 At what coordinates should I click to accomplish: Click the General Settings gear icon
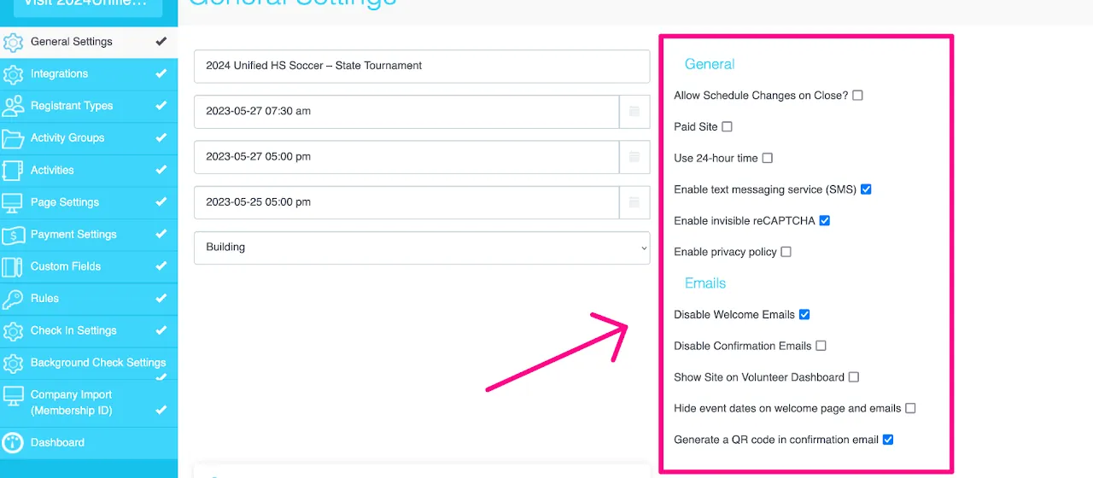(x=13, y=42)
